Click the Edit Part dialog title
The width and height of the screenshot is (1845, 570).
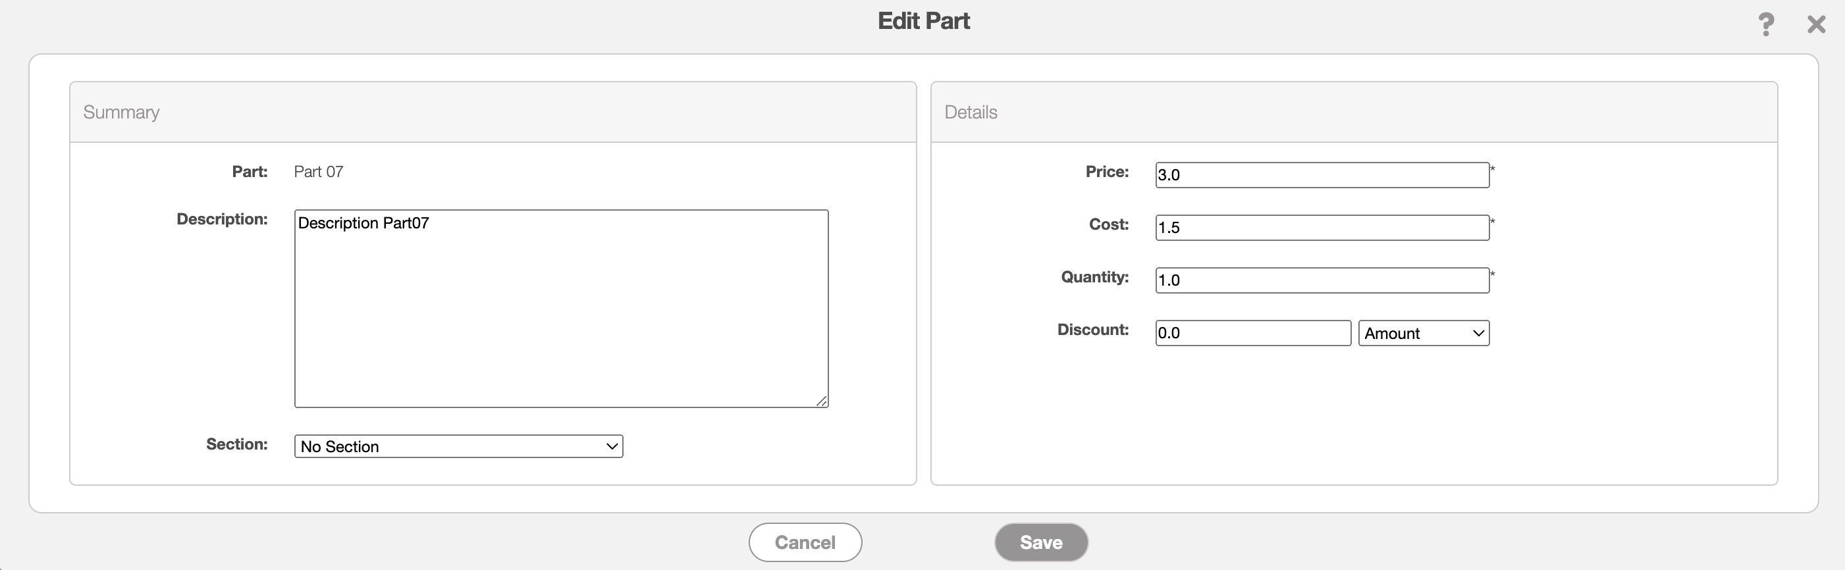click(x=923, y=21)
